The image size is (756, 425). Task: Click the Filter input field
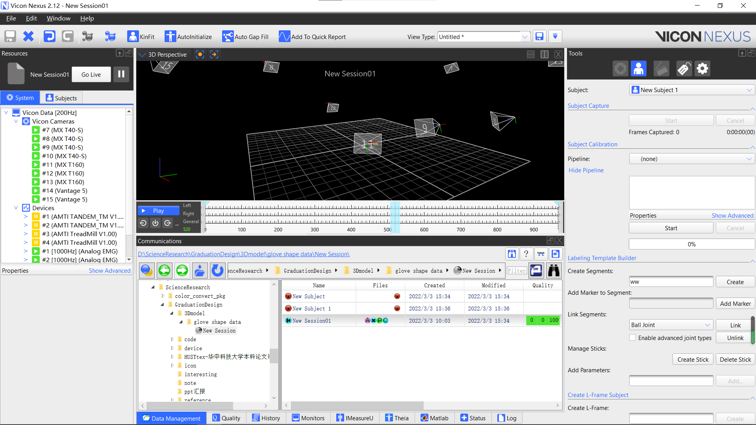tap(517, 271)
